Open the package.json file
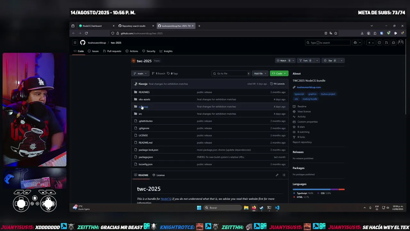 click(146, 157)
